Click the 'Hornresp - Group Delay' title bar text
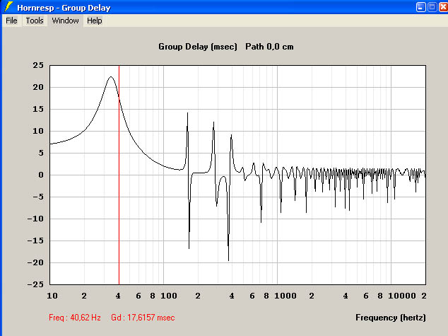448x336 pixels. click(64, 8)
